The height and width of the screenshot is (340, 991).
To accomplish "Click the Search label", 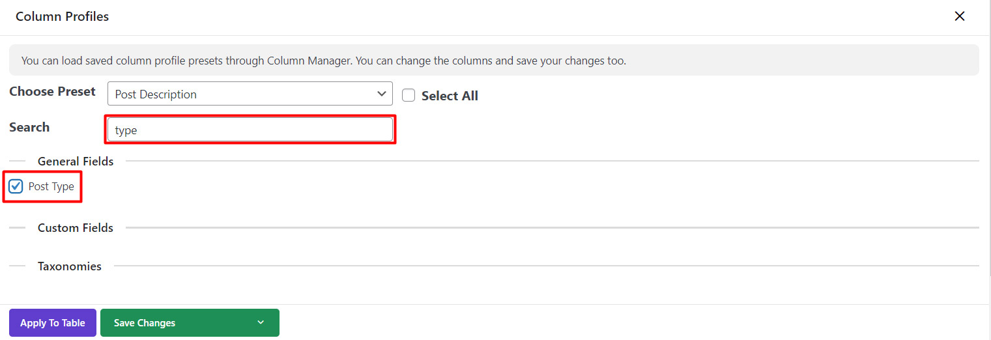I will pyautogui.click(x=29, y=128).
